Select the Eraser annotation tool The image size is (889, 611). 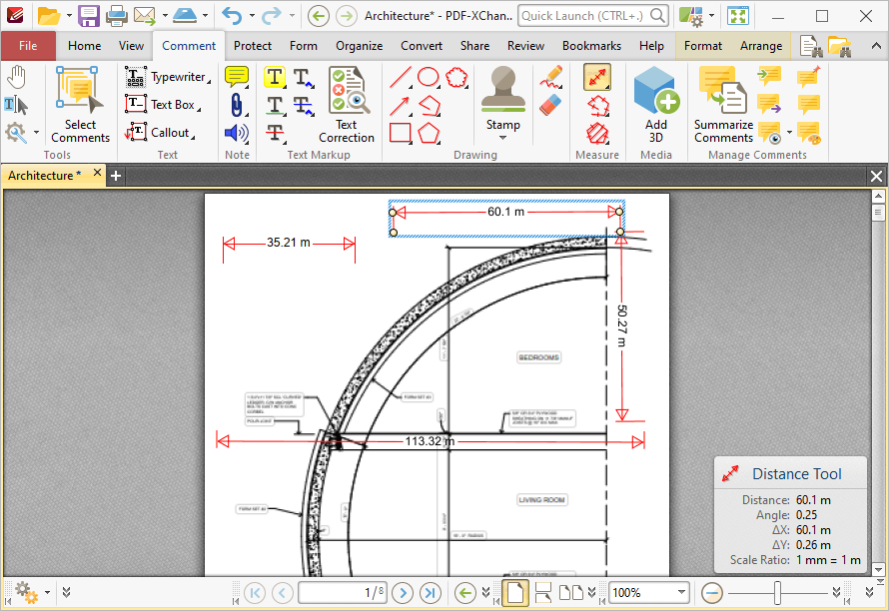point(549,103)
